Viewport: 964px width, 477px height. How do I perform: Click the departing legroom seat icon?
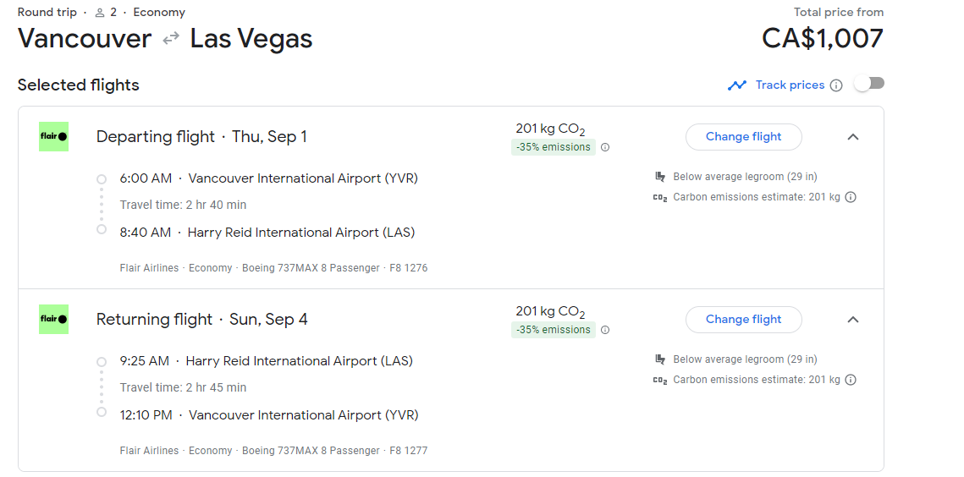coord(660,177)
